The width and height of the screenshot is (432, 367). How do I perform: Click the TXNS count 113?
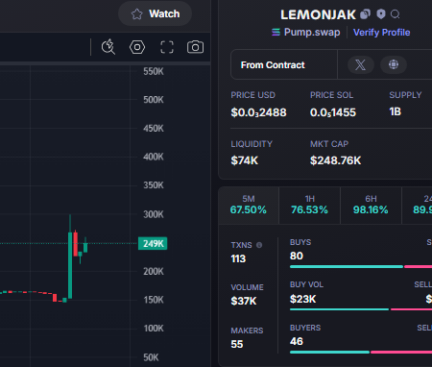(238, 258)
